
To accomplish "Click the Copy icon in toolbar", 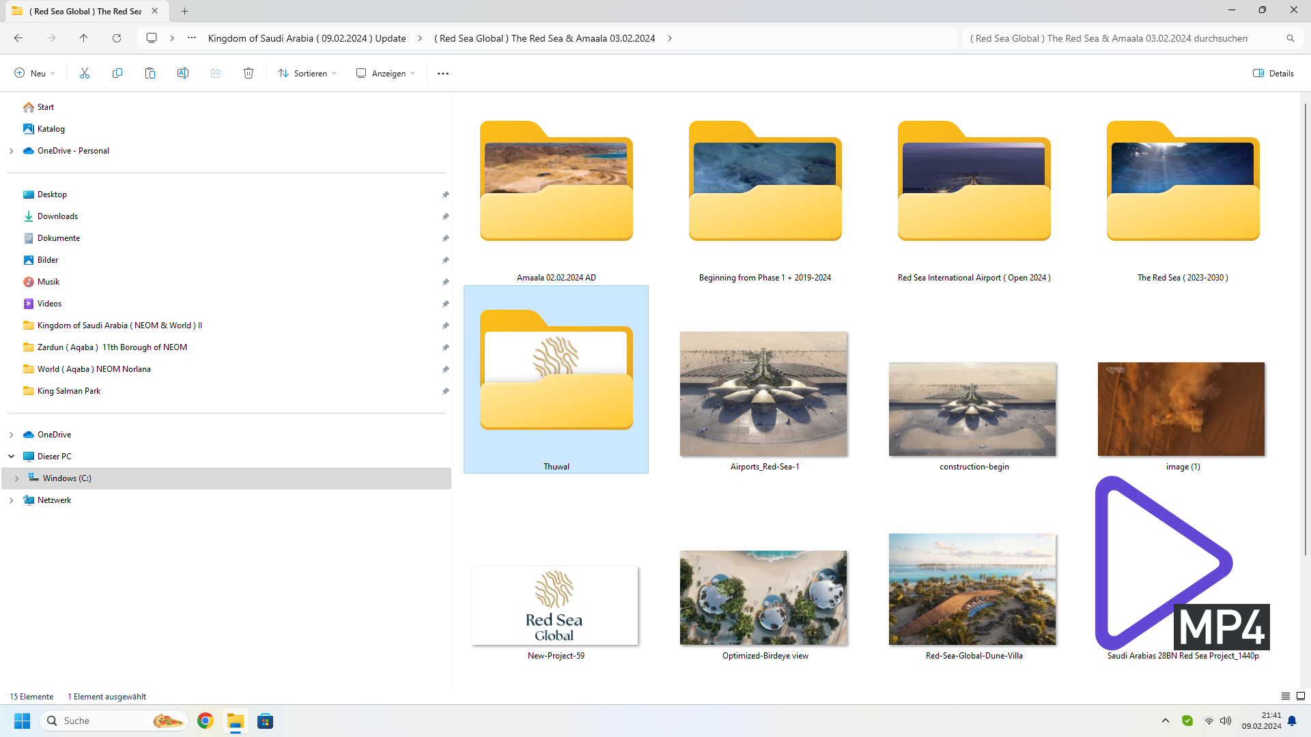I will click(x=117, y=74).
